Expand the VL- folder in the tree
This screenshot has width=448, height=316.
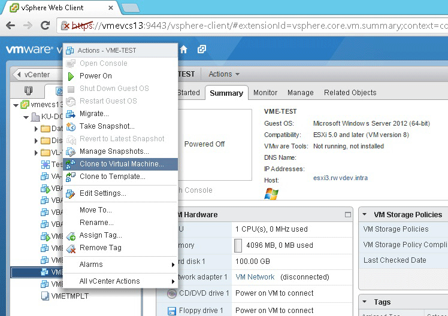coord(36,153)
